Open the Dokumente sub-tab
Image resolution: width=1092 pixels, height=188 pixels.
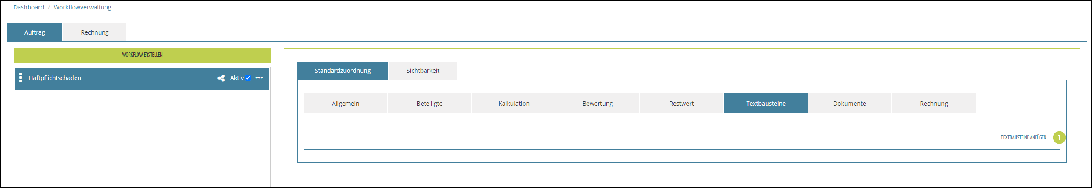849,104
